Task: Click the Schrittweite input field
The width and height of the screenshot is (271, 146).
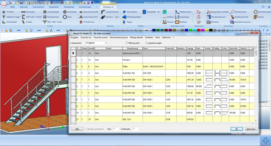Action: pyautogui.click(x=135, y=129)
